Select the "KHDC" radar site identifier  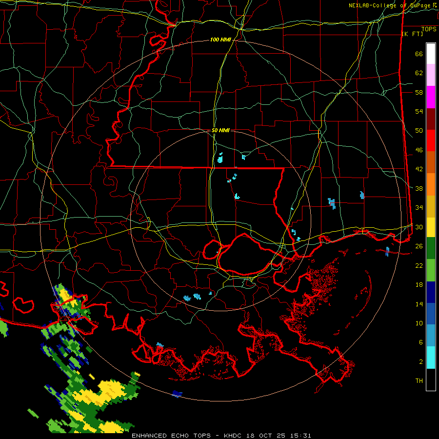coord(233,436)
